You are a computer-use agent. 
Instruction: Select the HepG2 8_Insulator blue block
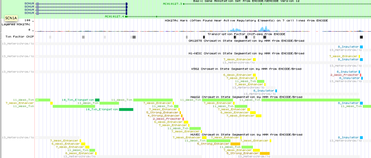click(x=361, y=103)
